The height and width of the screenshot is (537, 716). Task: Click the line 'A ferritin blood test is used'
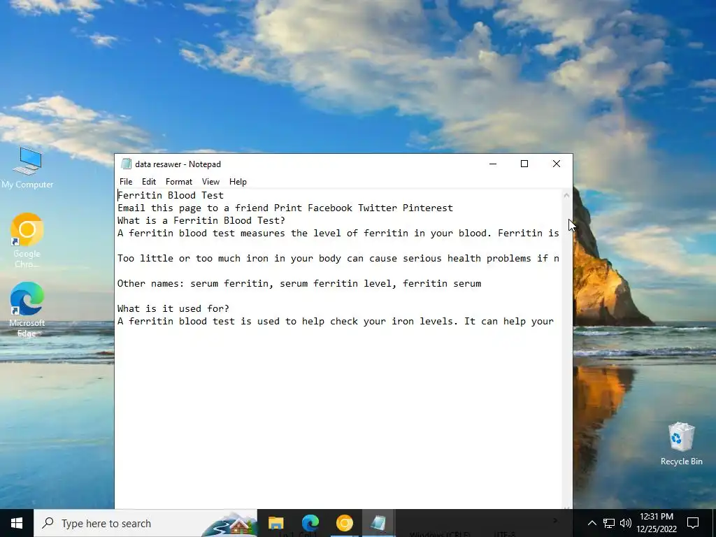[336, 322]
